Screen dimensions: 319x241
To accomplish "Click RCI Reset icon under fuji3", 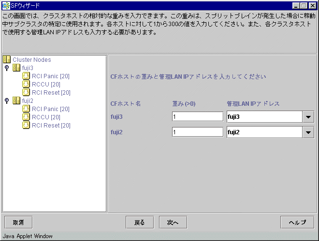I will coord(26,92).
